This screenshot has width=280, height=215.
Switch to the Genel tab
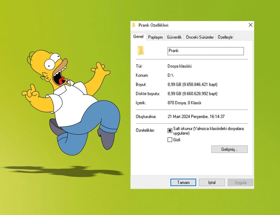tap(138, 37)
